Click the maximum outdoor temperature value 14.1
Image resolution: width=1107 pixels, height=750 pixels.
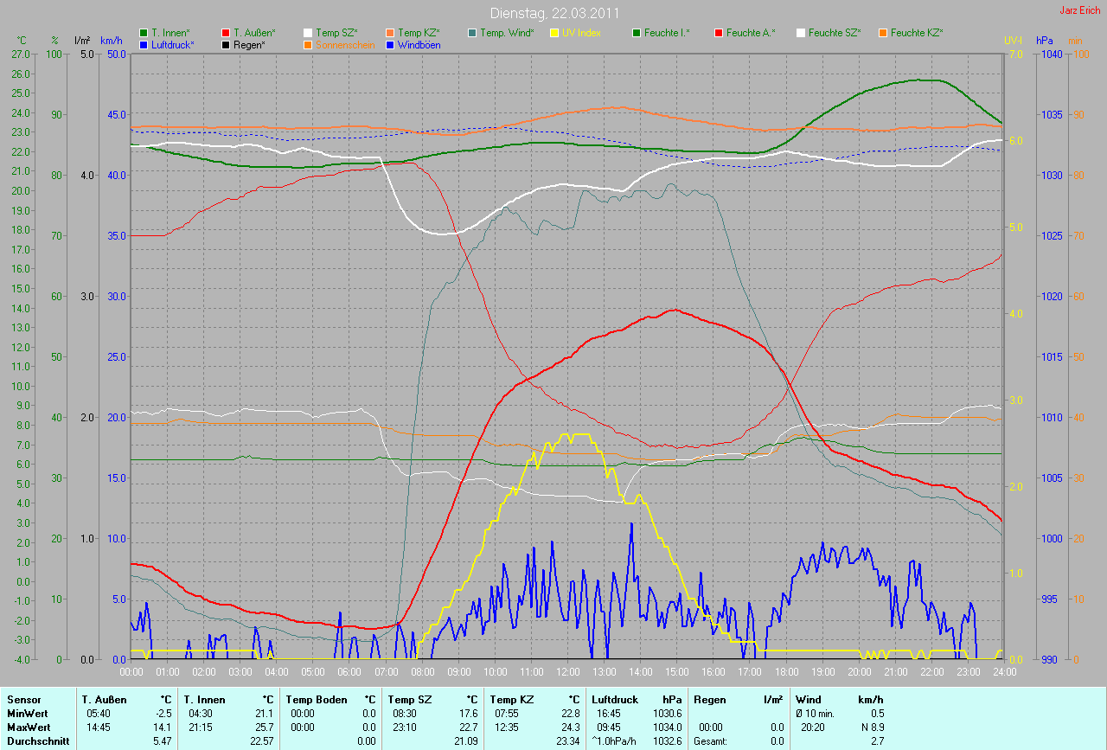click(x=163, y=727)
